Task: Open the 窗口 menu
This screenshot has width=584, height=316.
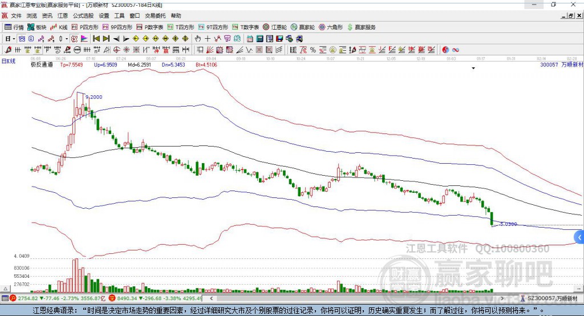Action: point(135,15)
